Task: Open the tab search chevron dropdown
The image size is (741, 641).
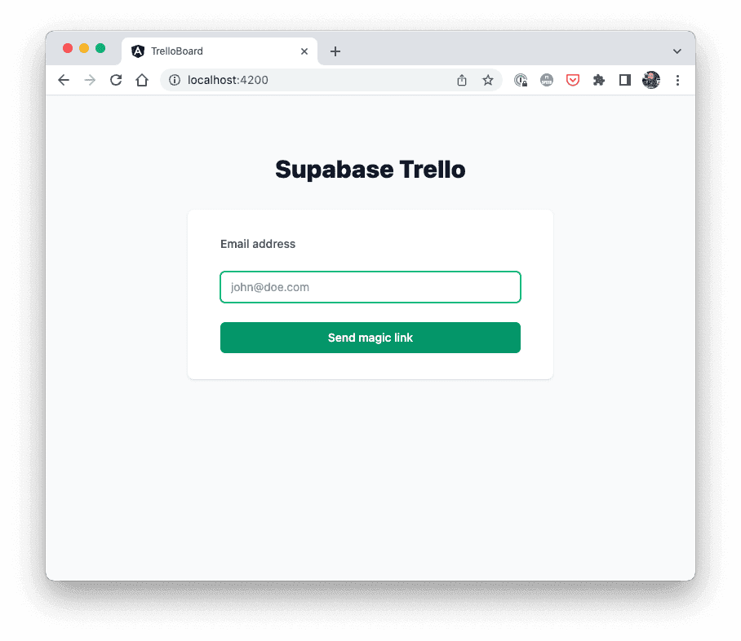Action: (677, 51)
